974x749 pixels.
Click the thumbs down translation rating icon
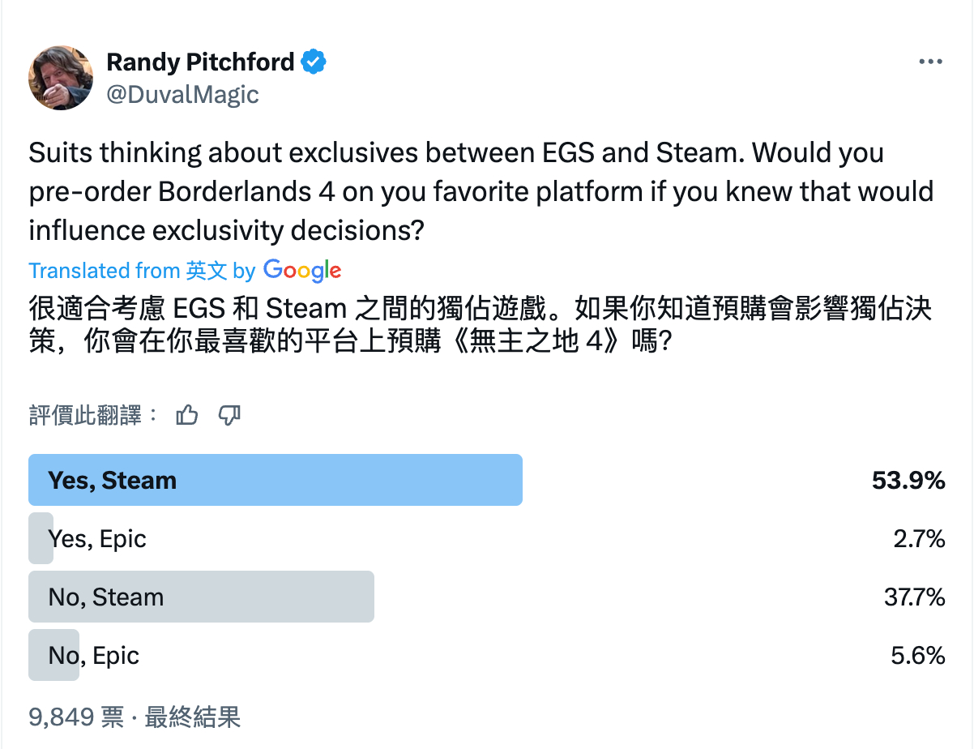pyautogui.click(x=230, y=416)
